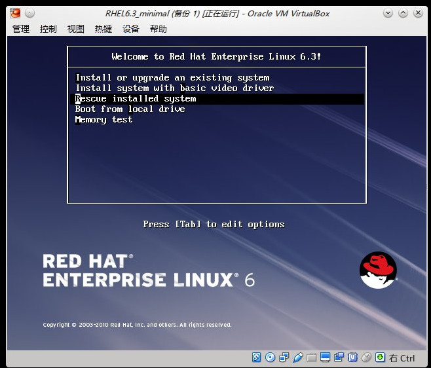This screenshot has width=431, height=368.
Task: Open the 帮助 menu
Action: point(158,29)
